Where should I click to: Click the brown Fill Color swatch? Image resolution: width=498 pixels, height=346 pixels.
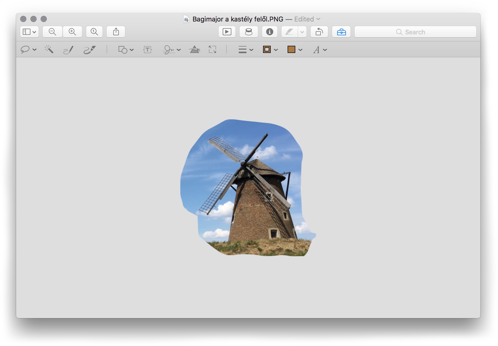291,49
